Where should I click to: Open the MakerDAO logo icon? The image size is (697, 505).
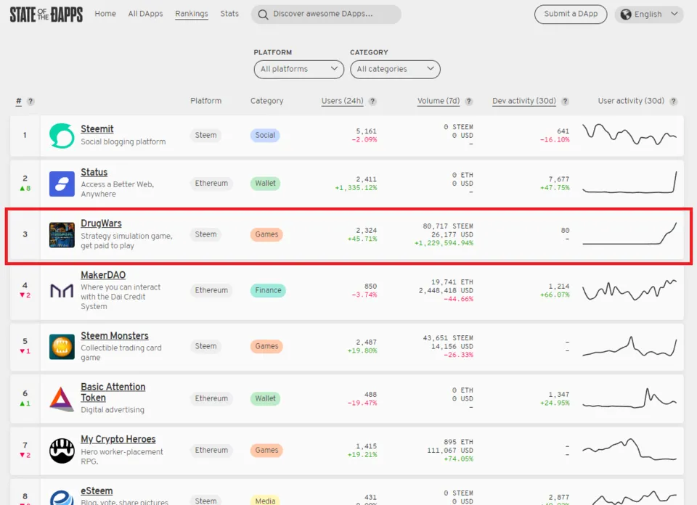click(62, 290)
